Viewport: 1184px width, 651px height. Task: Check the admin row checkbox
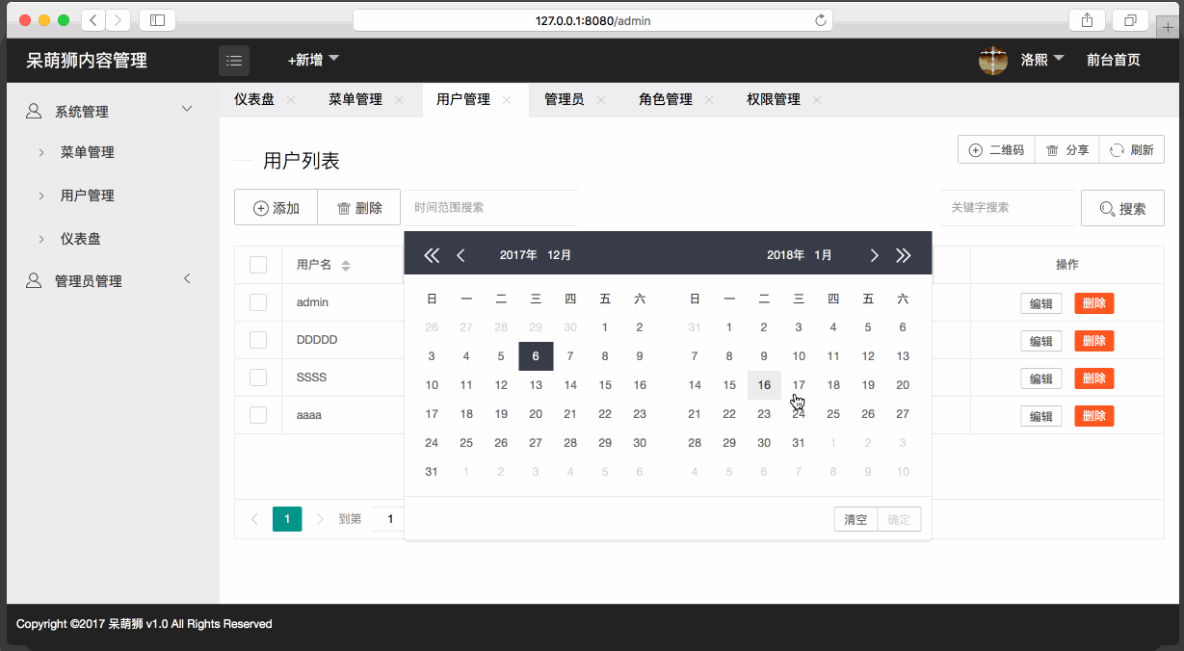click(258, 302)
